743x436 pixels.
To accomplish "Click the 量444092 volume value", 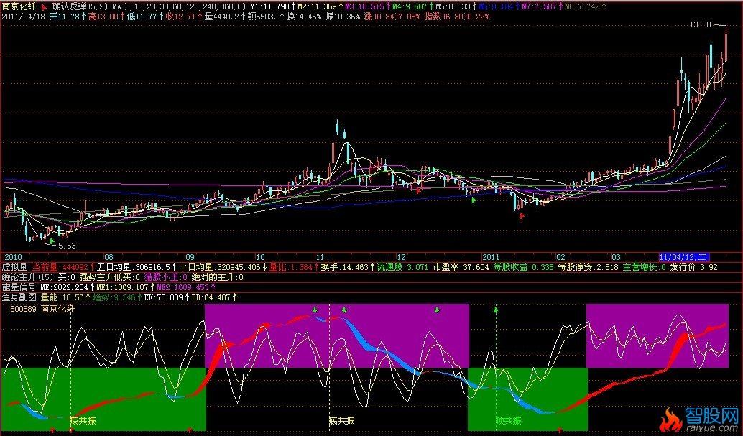I will coord(221,17).
